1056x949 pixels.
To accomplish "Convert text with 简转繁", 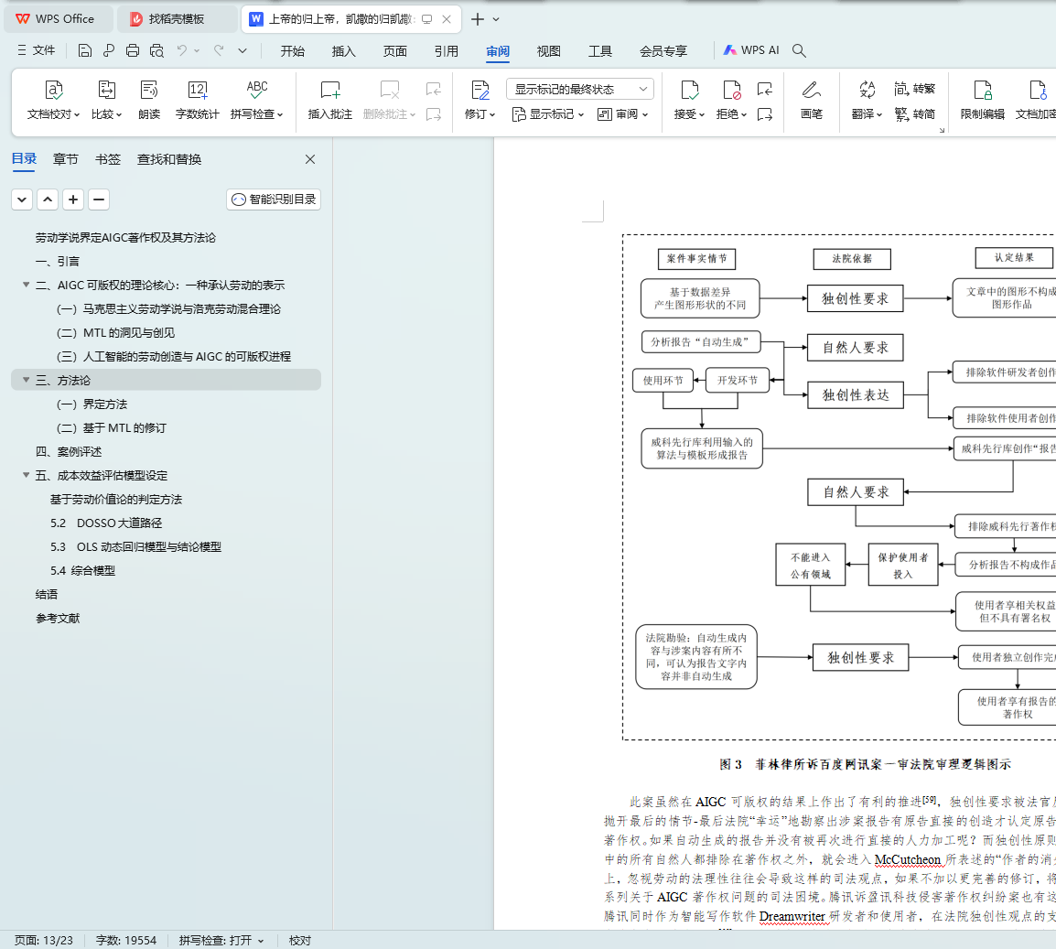I will [914, 89].
